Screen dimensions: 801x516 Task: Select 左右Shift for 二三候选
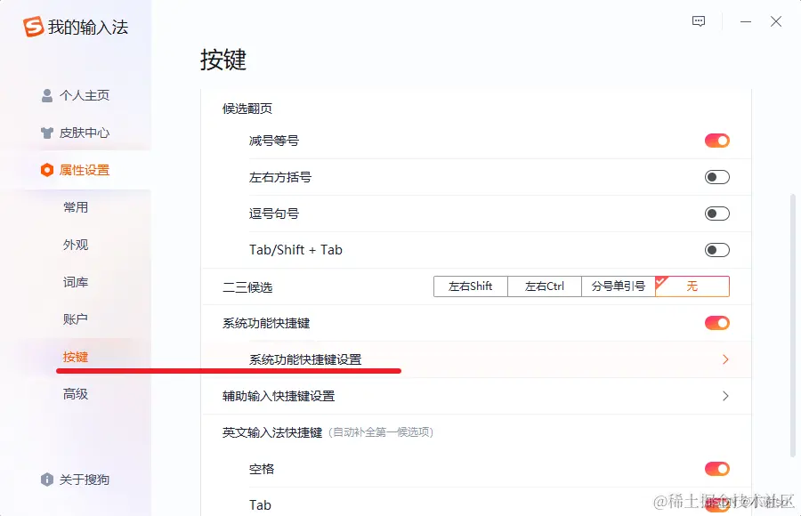[471, 286]
